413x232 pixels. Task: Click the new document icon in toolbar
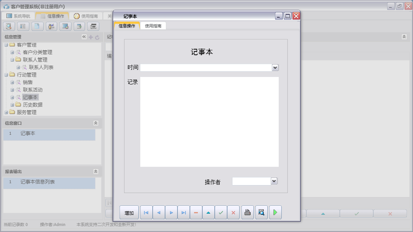(37, 26)
